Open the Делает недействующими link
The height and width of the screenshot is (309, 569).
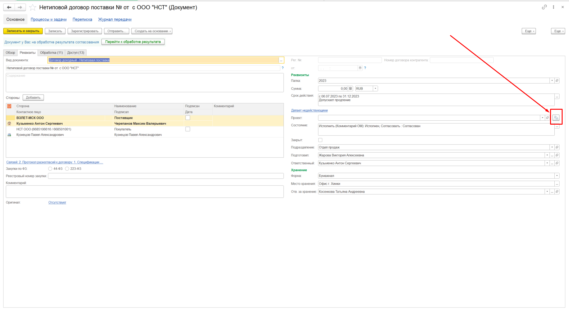(x=309, y=110)
